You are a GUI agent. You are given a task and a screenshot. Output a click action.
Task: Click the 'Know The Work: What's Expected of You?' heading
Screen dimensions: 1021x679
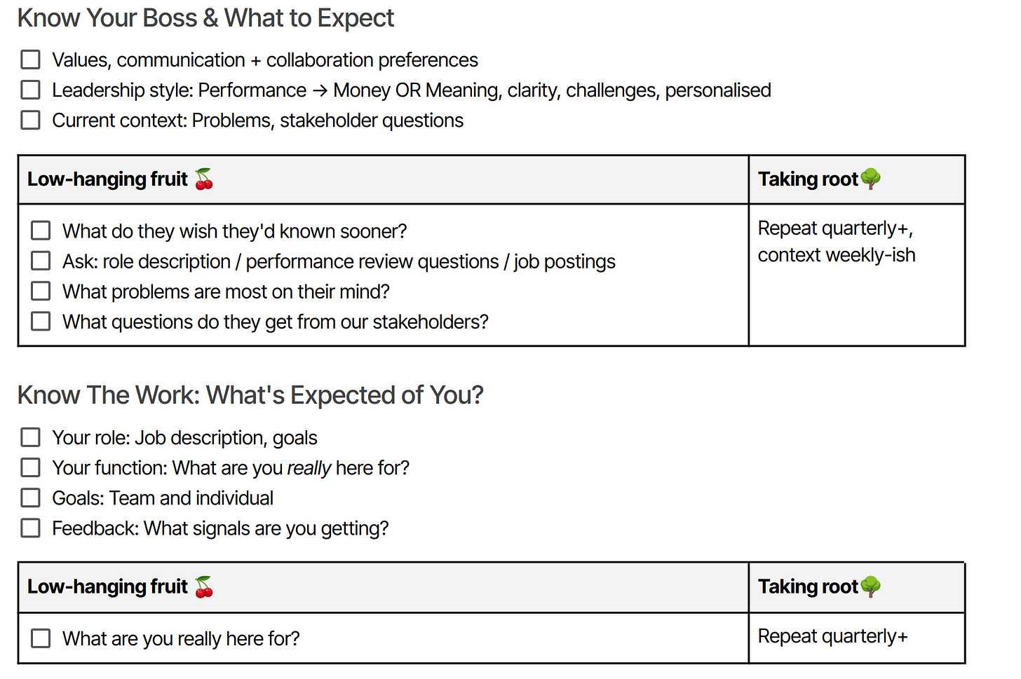coord(250,395)
